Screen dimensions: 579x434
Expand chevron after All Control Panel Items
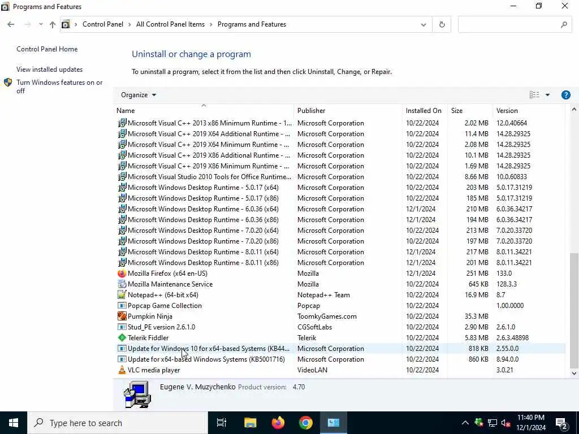tap(211, 24)
